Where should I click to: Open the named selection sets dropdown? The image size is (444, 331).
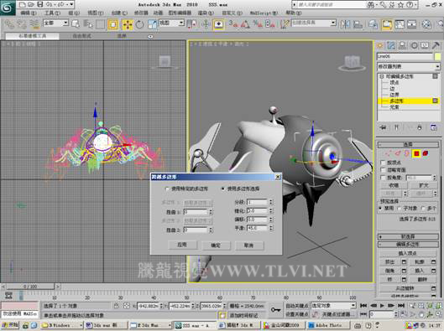click(x=314, y=23)
